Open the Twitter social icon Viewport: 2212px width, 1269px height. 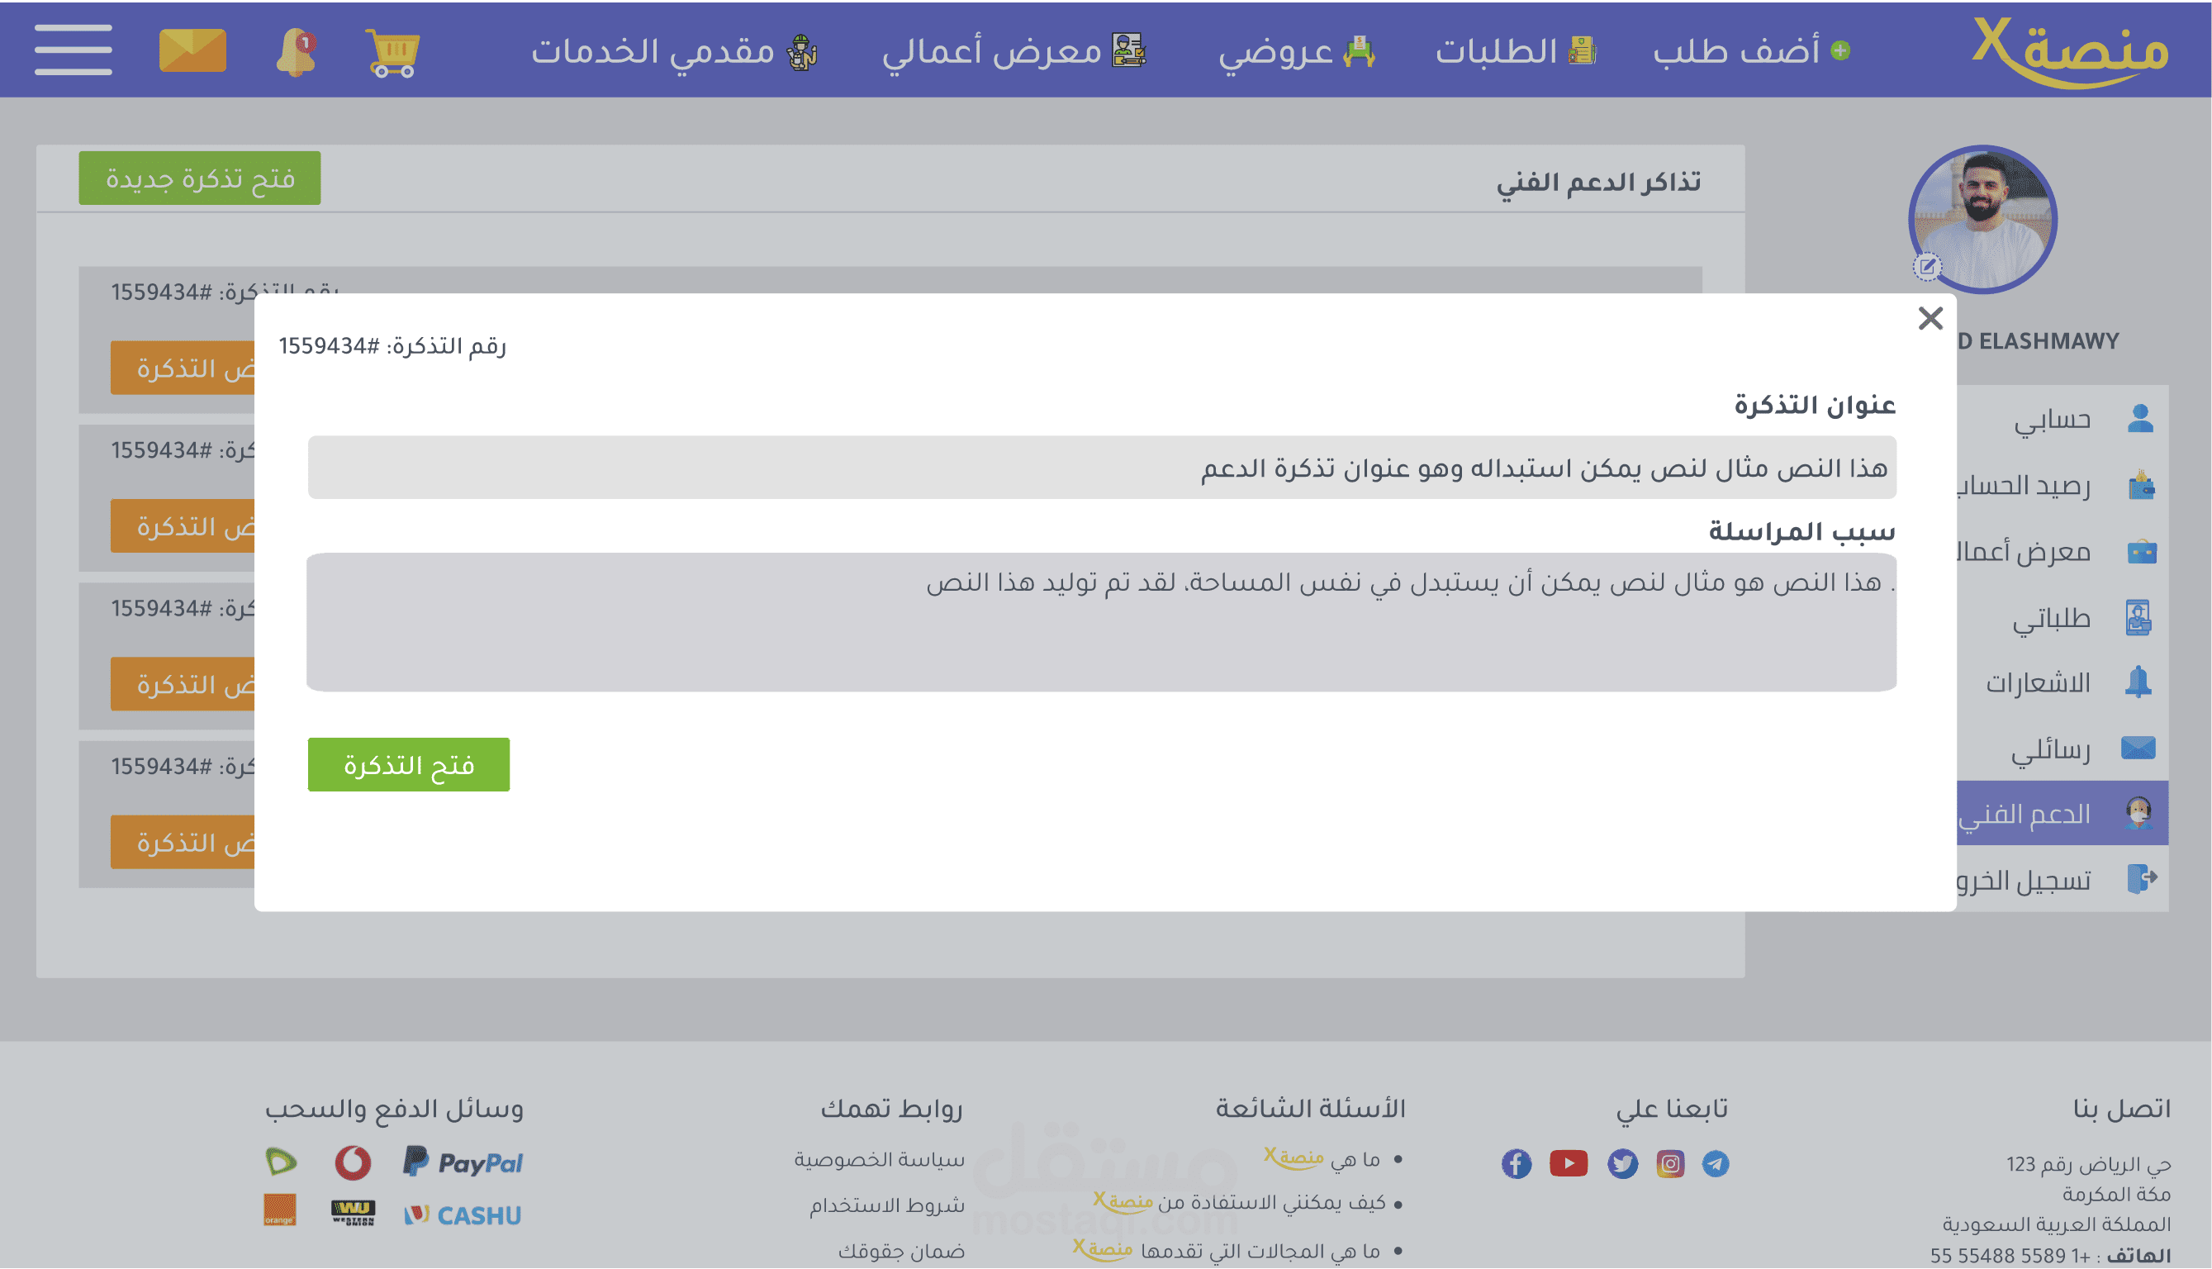1622,1163
